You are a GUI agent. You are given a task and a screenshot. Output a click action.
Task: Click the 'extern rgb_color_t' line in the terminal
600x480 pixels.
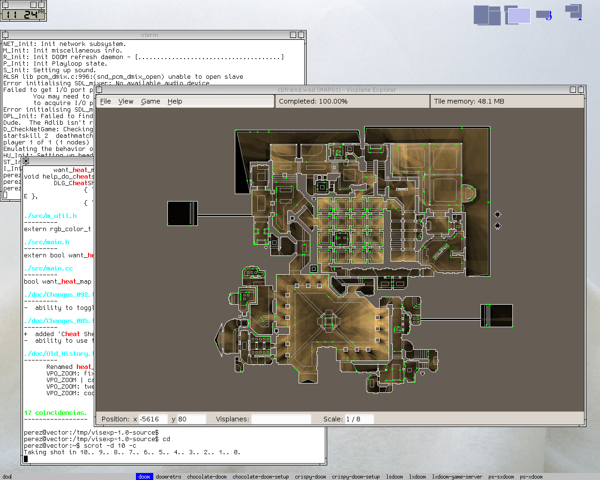(x=58, y=229)
